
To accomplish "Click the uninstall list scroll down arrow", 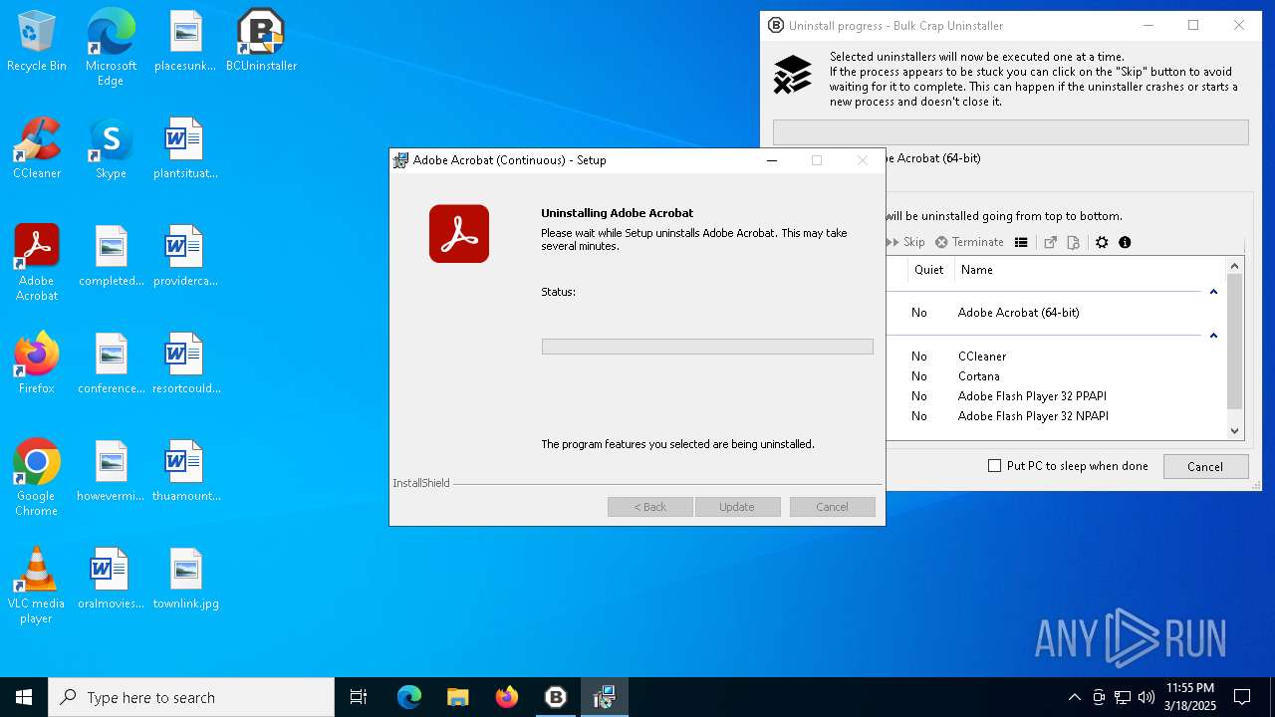I will tap(1235, 431).
